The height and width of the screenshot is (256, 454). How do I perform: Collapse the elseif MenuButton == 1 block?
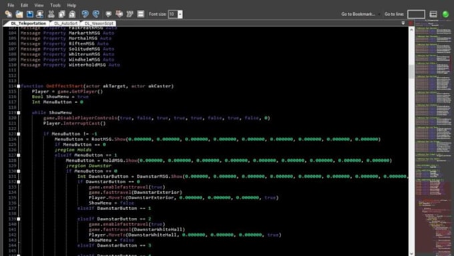19,155
